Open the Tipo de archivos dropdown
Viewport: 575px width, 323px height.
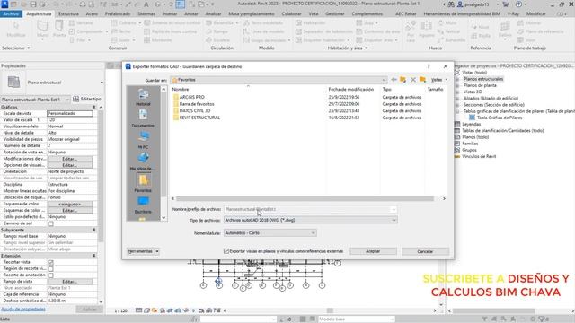coord(394,220)
